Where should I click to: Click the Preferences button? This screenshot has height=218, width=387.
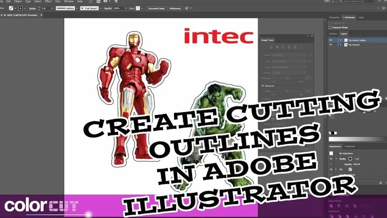[175, 8]
